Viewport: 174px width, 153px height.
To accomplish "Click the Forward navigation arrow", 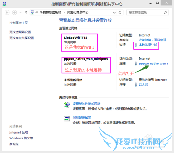I will coord(14,13).
